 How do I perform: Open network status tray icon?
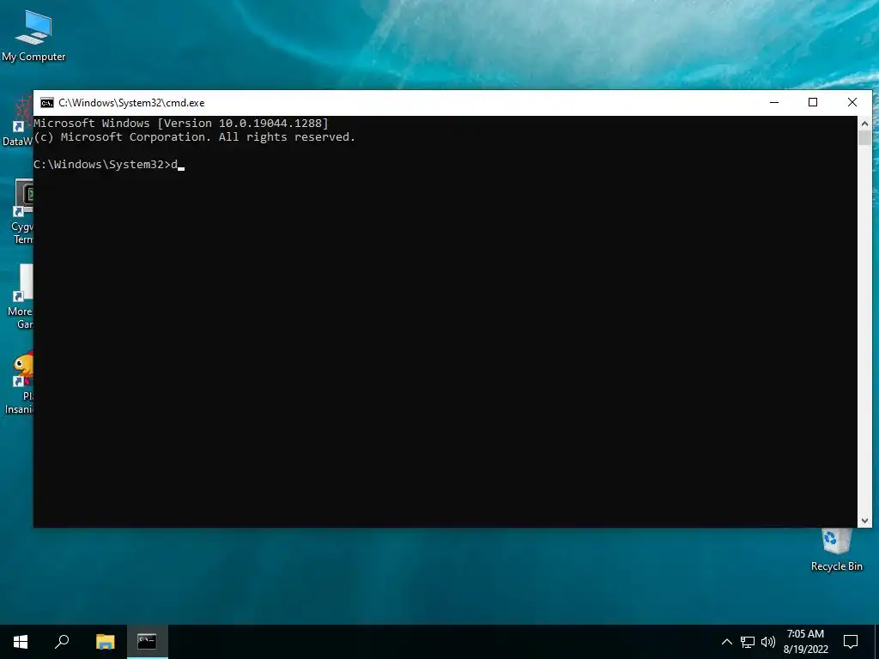click(748, 642)
